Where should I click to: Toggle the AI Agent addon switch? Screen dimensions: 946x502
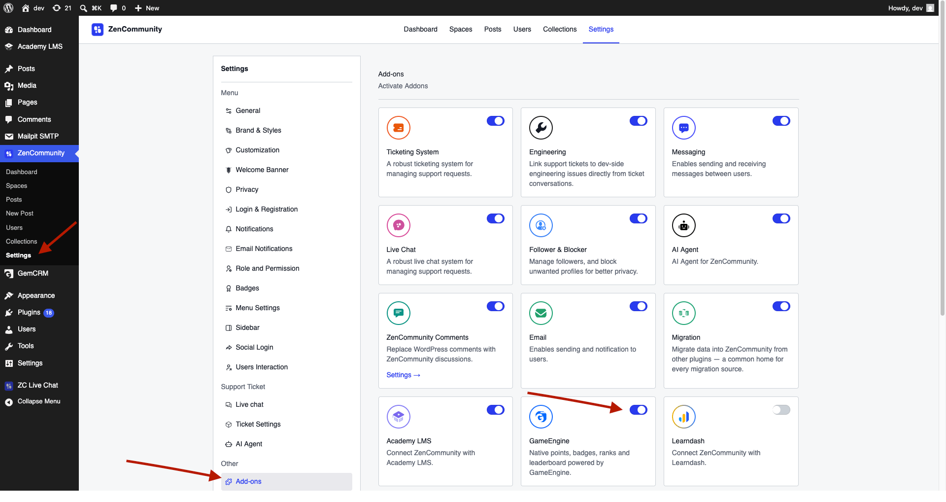[x=781, y=218]
